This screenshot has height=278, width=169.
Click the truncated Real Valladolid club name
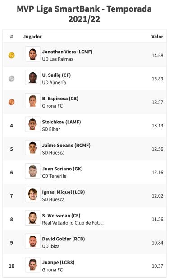pos(73,223)
